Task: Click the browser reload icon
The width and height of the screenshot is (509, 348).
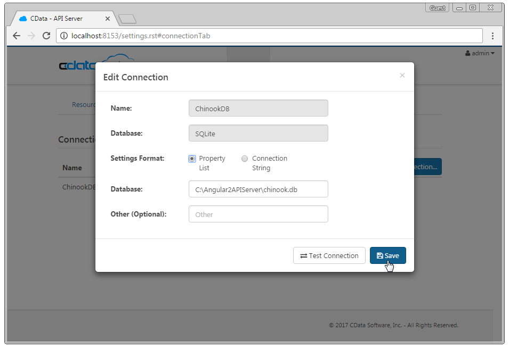Action: point(46,36)
